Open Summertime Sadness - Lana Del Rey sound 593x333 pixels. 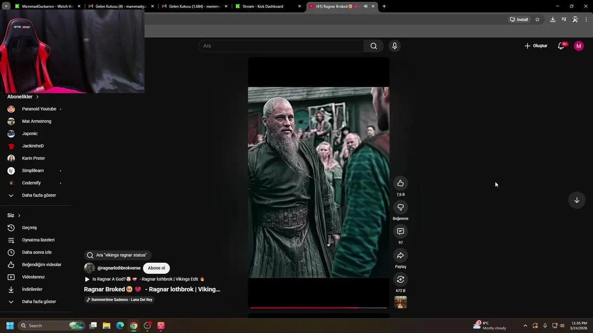(x=120, y=300)
